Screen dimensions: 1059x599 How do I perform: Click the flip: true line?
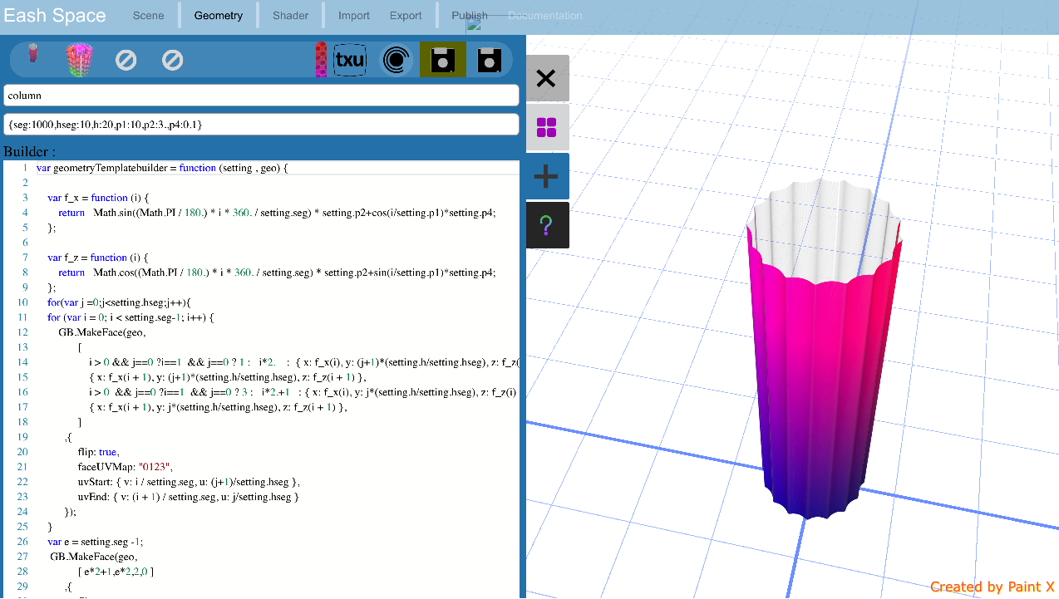click(98, 452)
